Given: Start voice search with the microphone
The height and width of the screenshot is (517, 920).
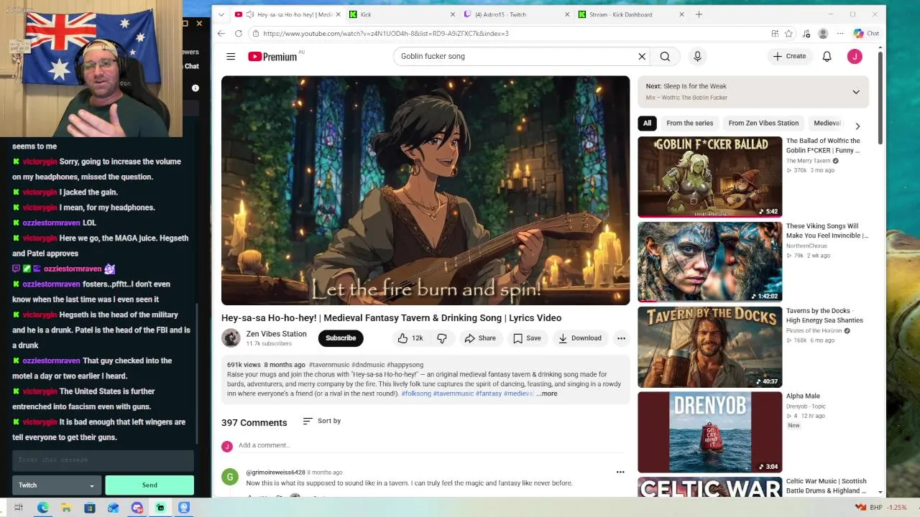Looking at the screenshot, I should 697,56.
